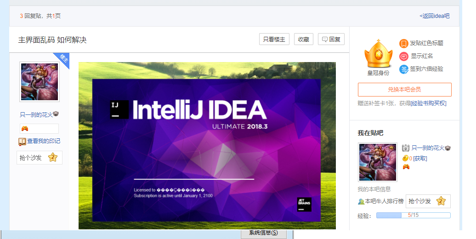The image size is (476, 239).
Task: Click the 兑换本吧会员 button
Action: tap(405, 90)
